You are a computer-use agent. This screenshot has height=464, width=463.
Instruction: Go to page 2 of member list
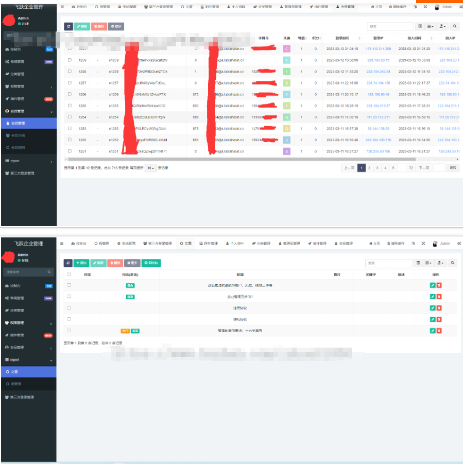(369, 168)
